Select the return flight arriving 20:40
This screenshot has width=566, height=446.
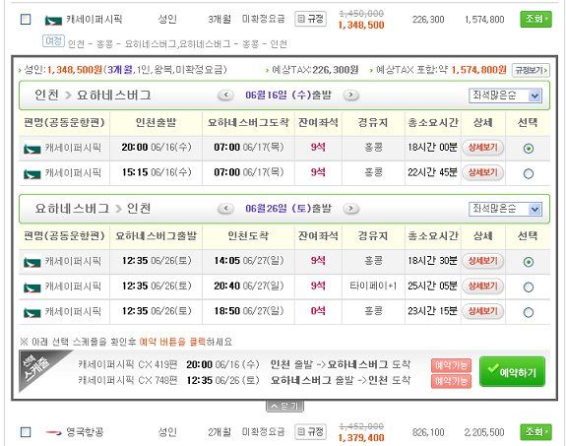coord(528,287)
